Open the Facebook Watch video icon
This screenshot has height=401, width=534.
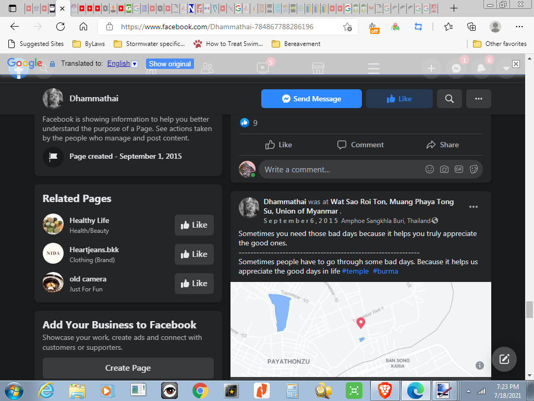pyautogui.click(x=263, y=68)
